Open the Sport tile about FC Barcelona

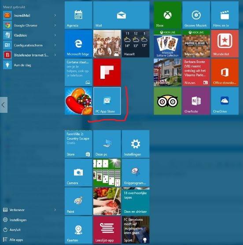136,230
